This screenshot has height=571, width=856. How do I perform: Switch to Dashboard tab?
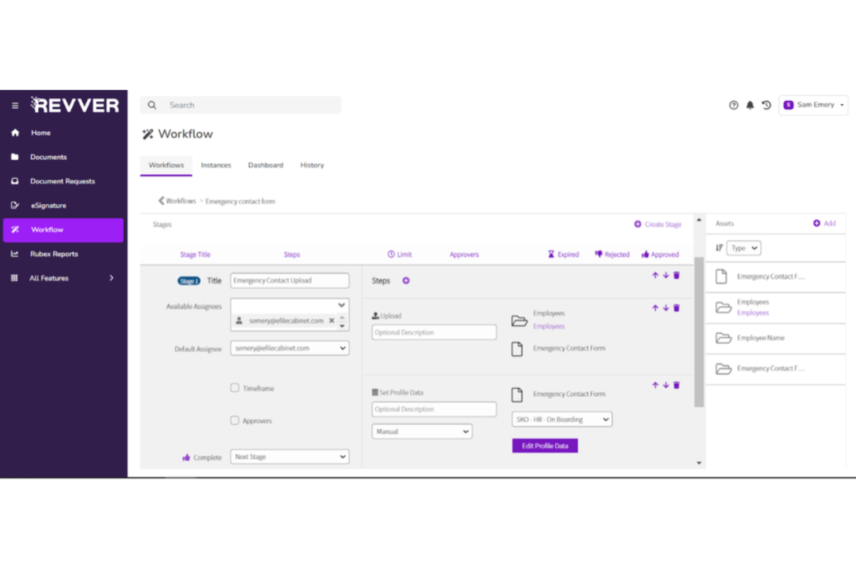coord(265,165)
